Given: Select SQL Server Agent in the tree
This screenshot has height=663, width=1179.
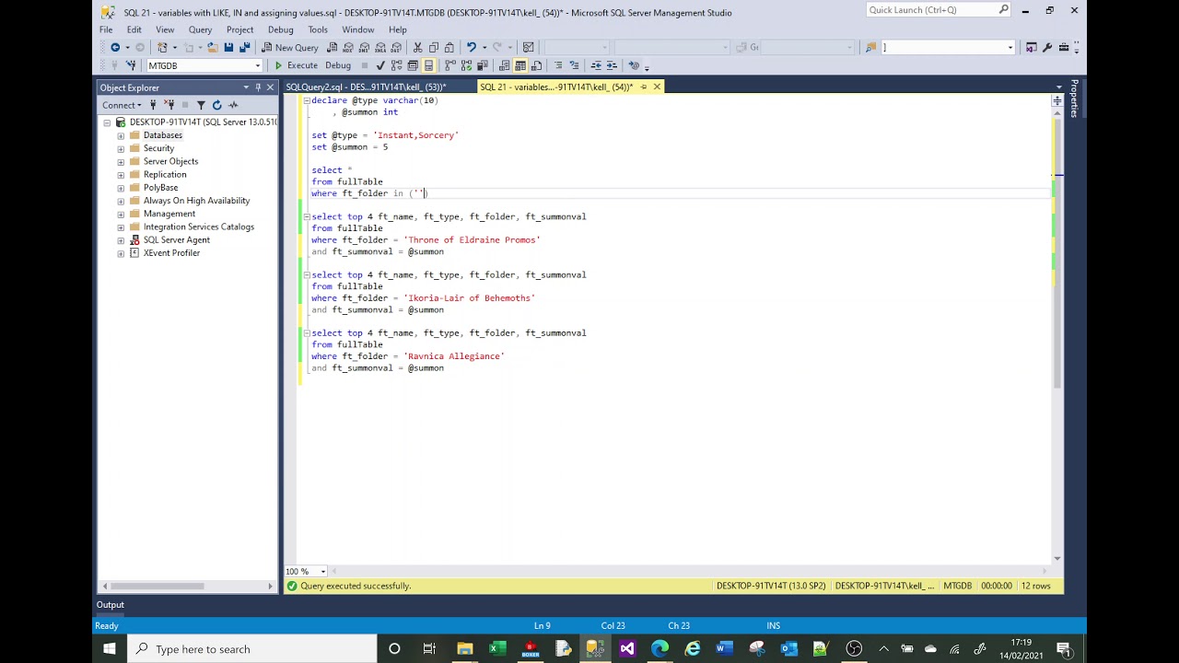Looking at the screenshot, I should pos(176,239).
